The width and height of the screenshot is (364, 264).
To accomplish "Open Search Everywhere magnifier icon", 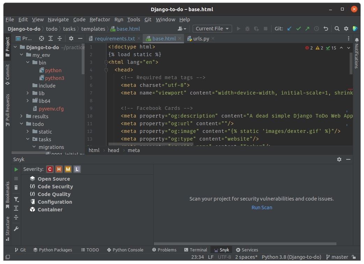I will [x=337, y=29].
